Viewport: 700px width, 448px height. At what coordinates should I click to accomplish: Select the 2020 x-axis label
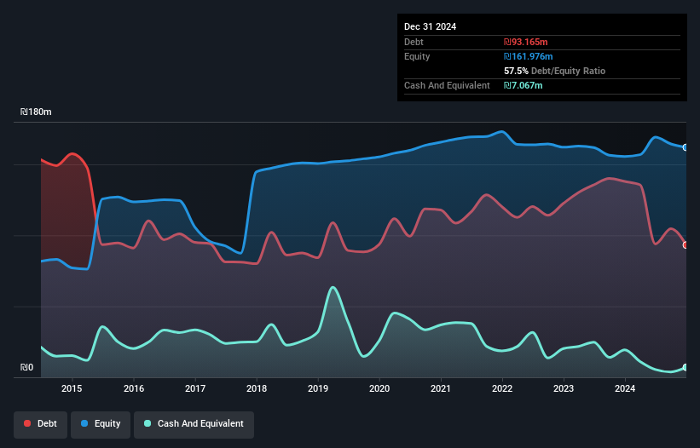click(379, 388)
